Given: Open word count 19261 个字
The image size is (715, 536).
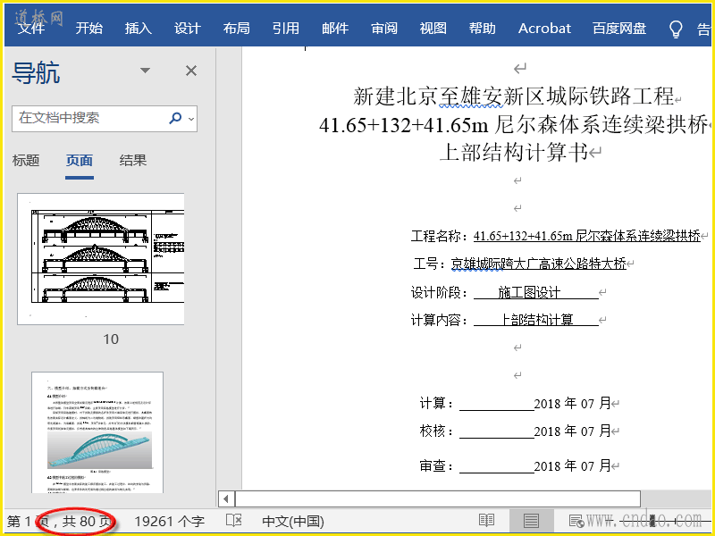Looking at the screenshot, I should click(x=169, y=521).
